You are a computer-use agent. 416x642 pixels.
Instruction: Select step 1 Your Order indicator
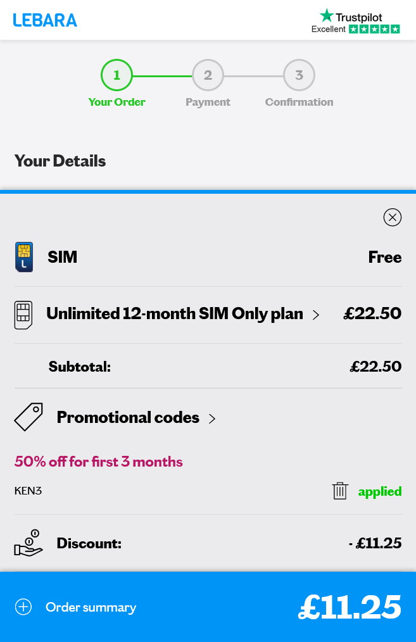pos(117,75)
